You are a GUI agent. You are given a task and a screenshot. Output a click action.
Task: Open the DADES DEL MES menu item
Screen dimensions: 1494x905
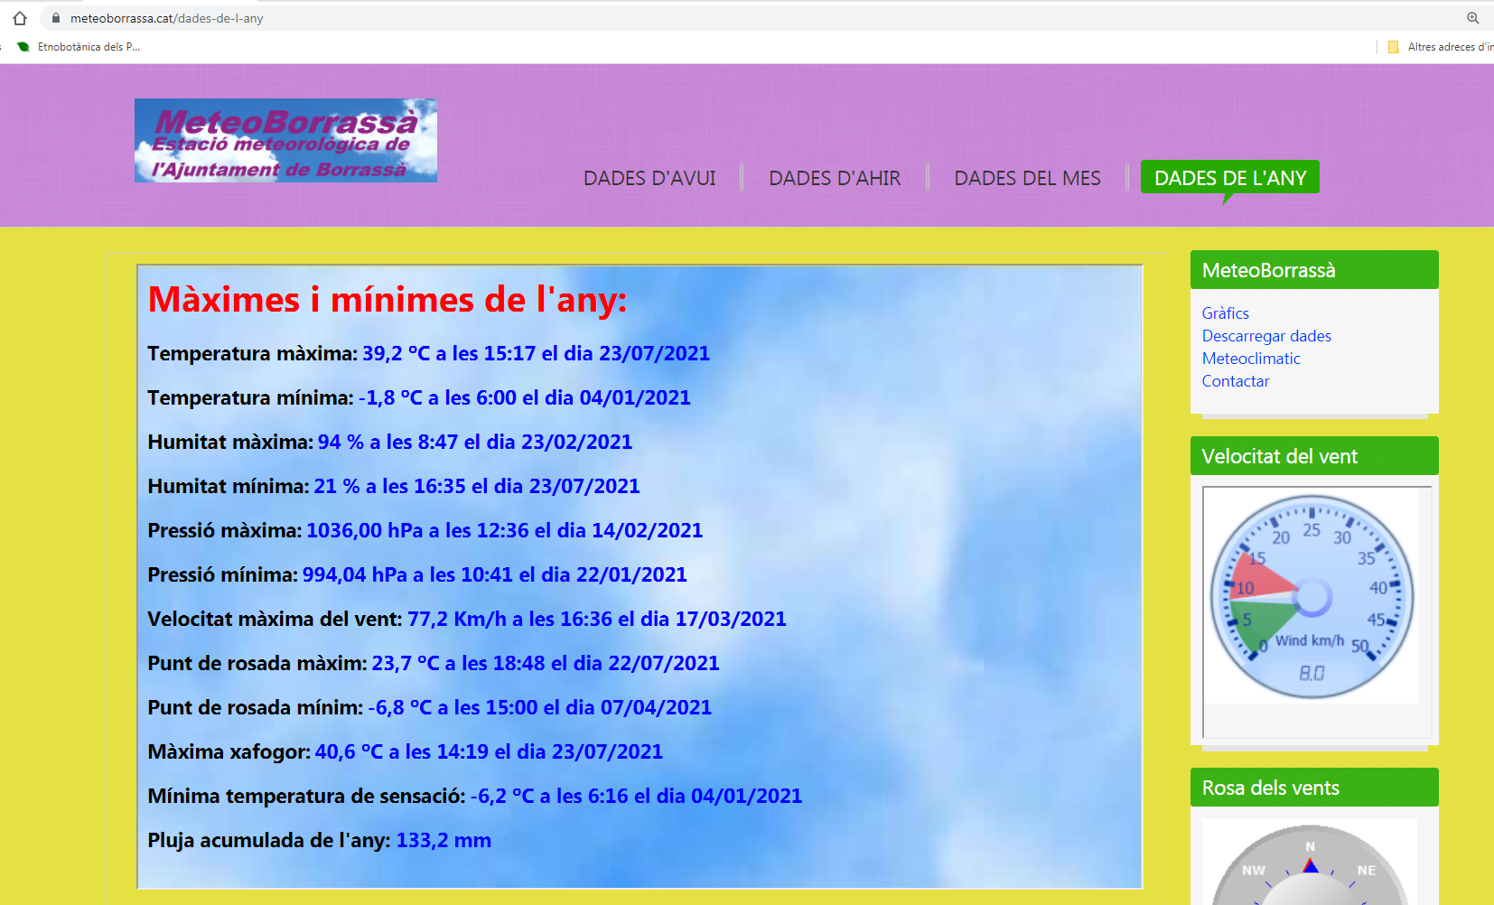(x=1027, y=178)
